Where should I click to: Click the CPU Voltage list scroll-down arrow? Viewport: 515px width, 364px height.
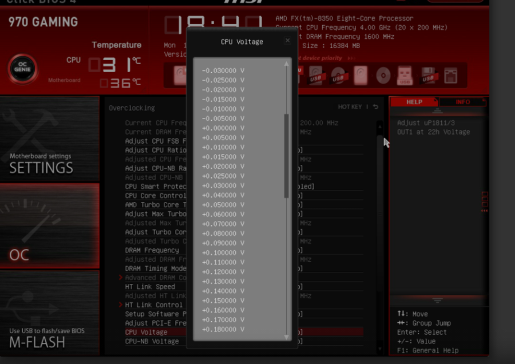click(x=287, y=337)
